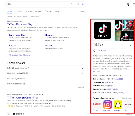Click inside the tiktok search field
Viewport: 135px width, 116px height.
click(39, 4)
